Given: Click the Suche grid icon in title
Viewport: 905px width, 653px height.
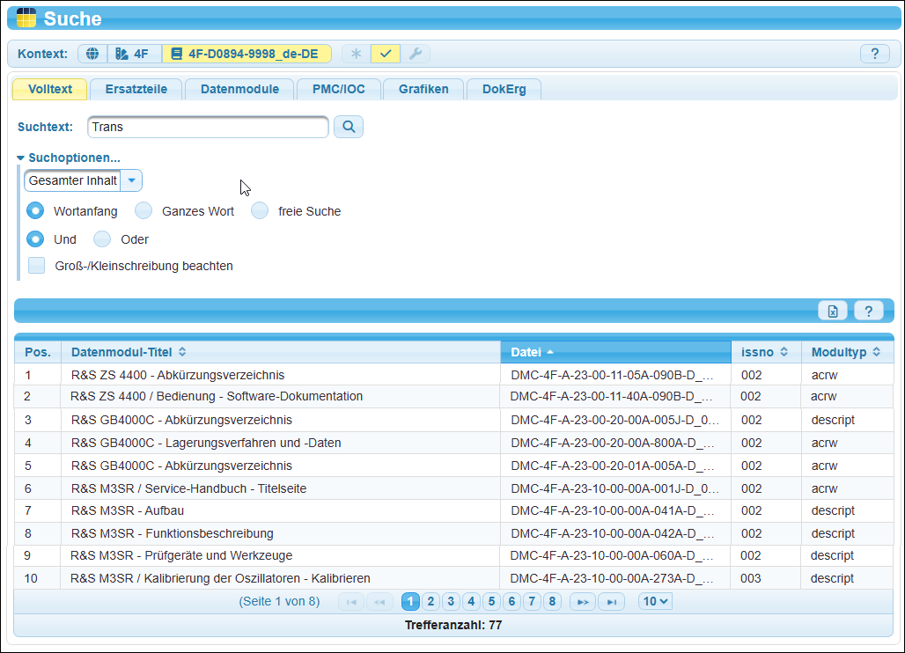Looking at the screenshot, I should [26, 18].
